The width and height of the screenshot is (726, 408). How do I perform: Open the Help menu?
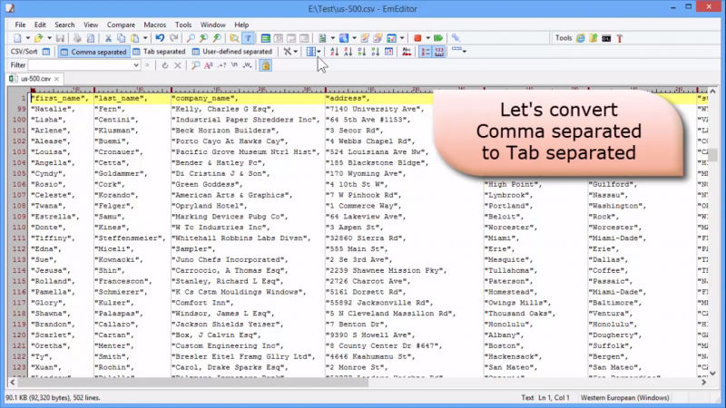[x=241, y=24]
